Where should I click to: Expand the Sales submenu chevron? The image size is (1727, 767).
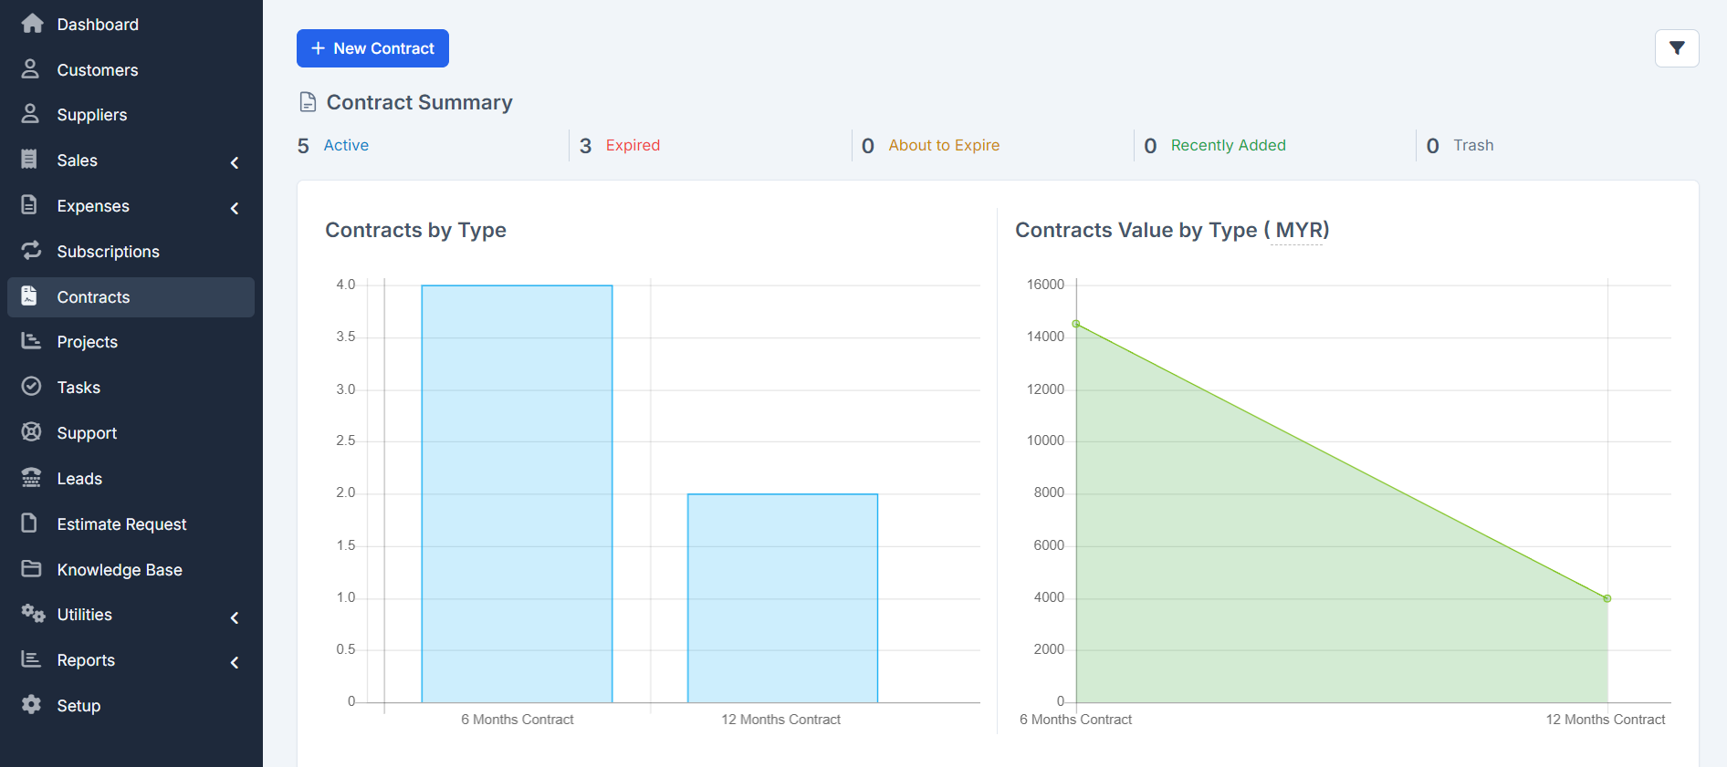[x=235, y=162]
